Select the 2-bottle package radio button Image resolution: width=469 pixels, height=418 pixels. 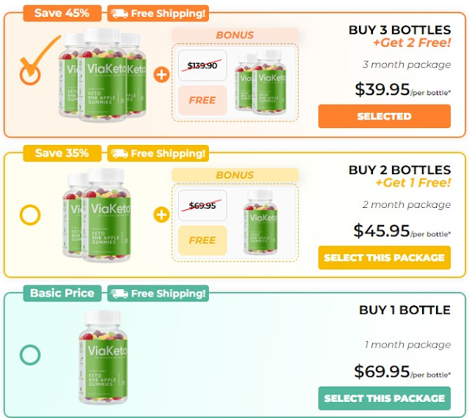(x=30, y=215)
